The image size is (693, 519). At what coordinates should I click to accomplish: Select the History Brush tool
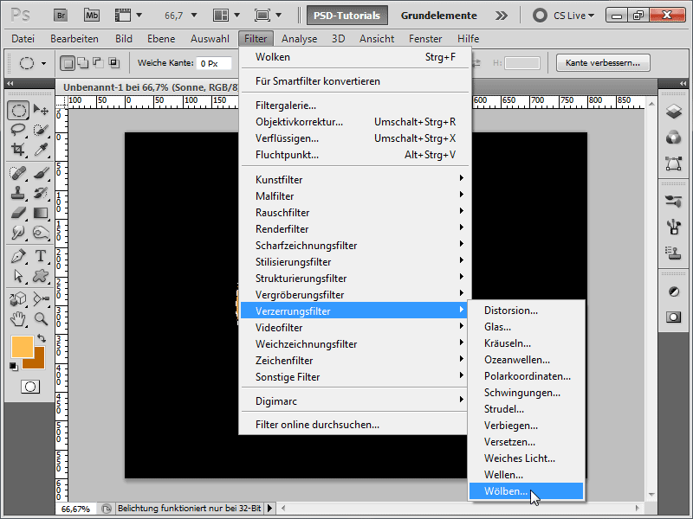[x=41, y=193]
